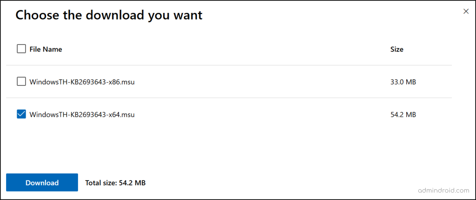Close the download selection dialog

click(x=466, y=12)
